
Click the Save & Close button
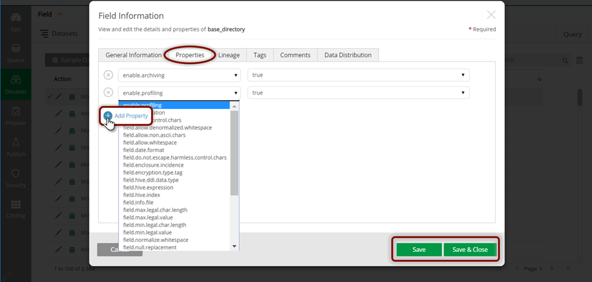[470, 249]
